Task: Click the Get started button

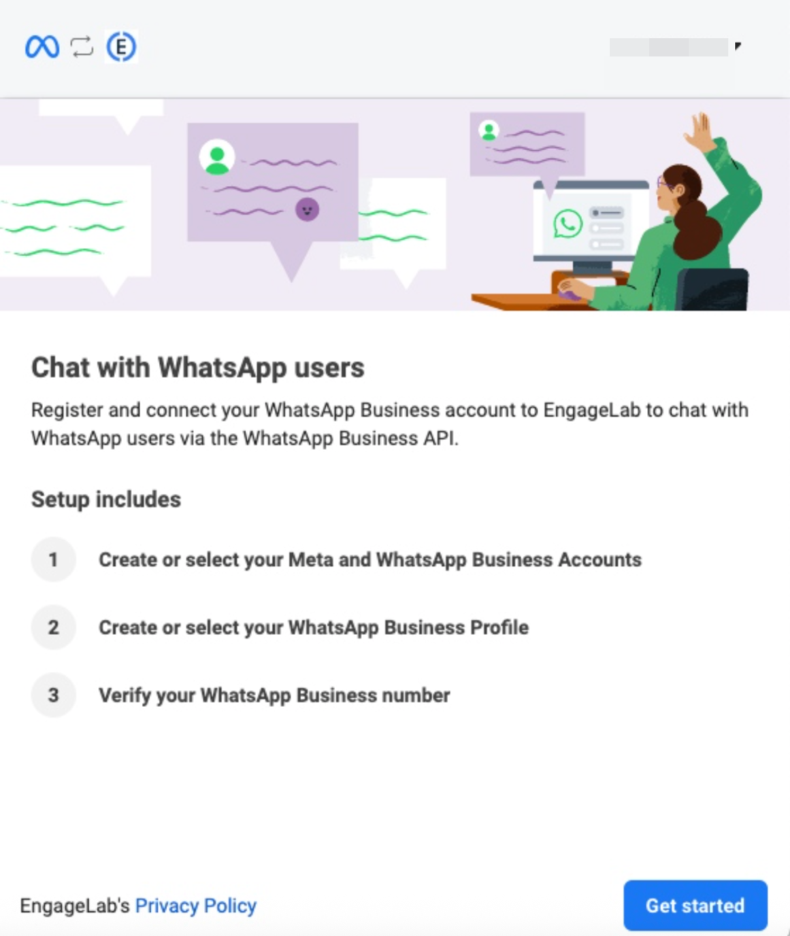Action: 695,905
